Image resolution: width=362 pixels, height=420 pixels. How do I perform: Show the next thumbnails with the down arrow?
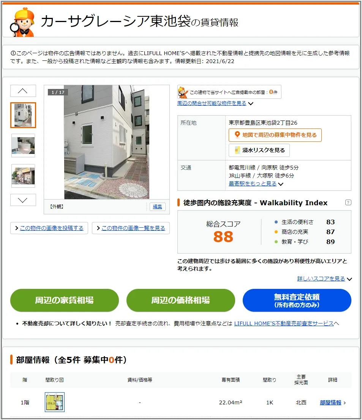click(x=23, y=200)
